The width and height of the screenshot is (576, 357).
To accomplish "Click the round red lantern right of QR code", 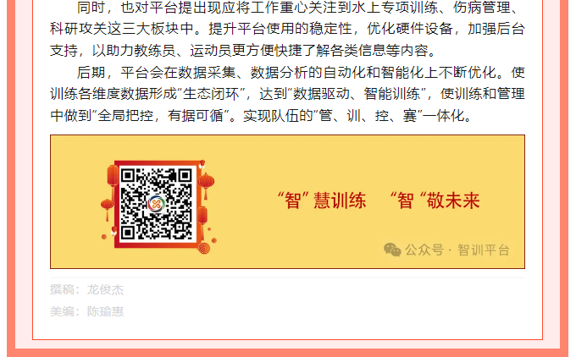I will tap(206, 183).
